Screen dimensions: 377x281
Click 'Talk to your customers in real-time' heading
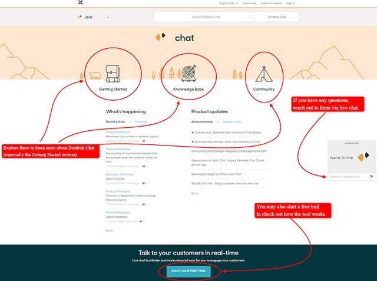point(188,253)
